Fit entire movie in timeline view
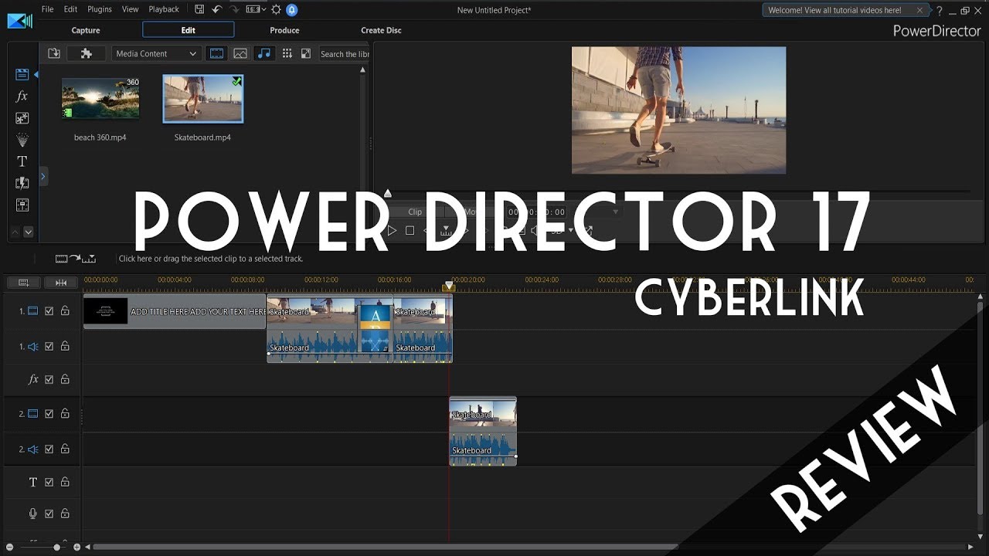 point(61,283)
